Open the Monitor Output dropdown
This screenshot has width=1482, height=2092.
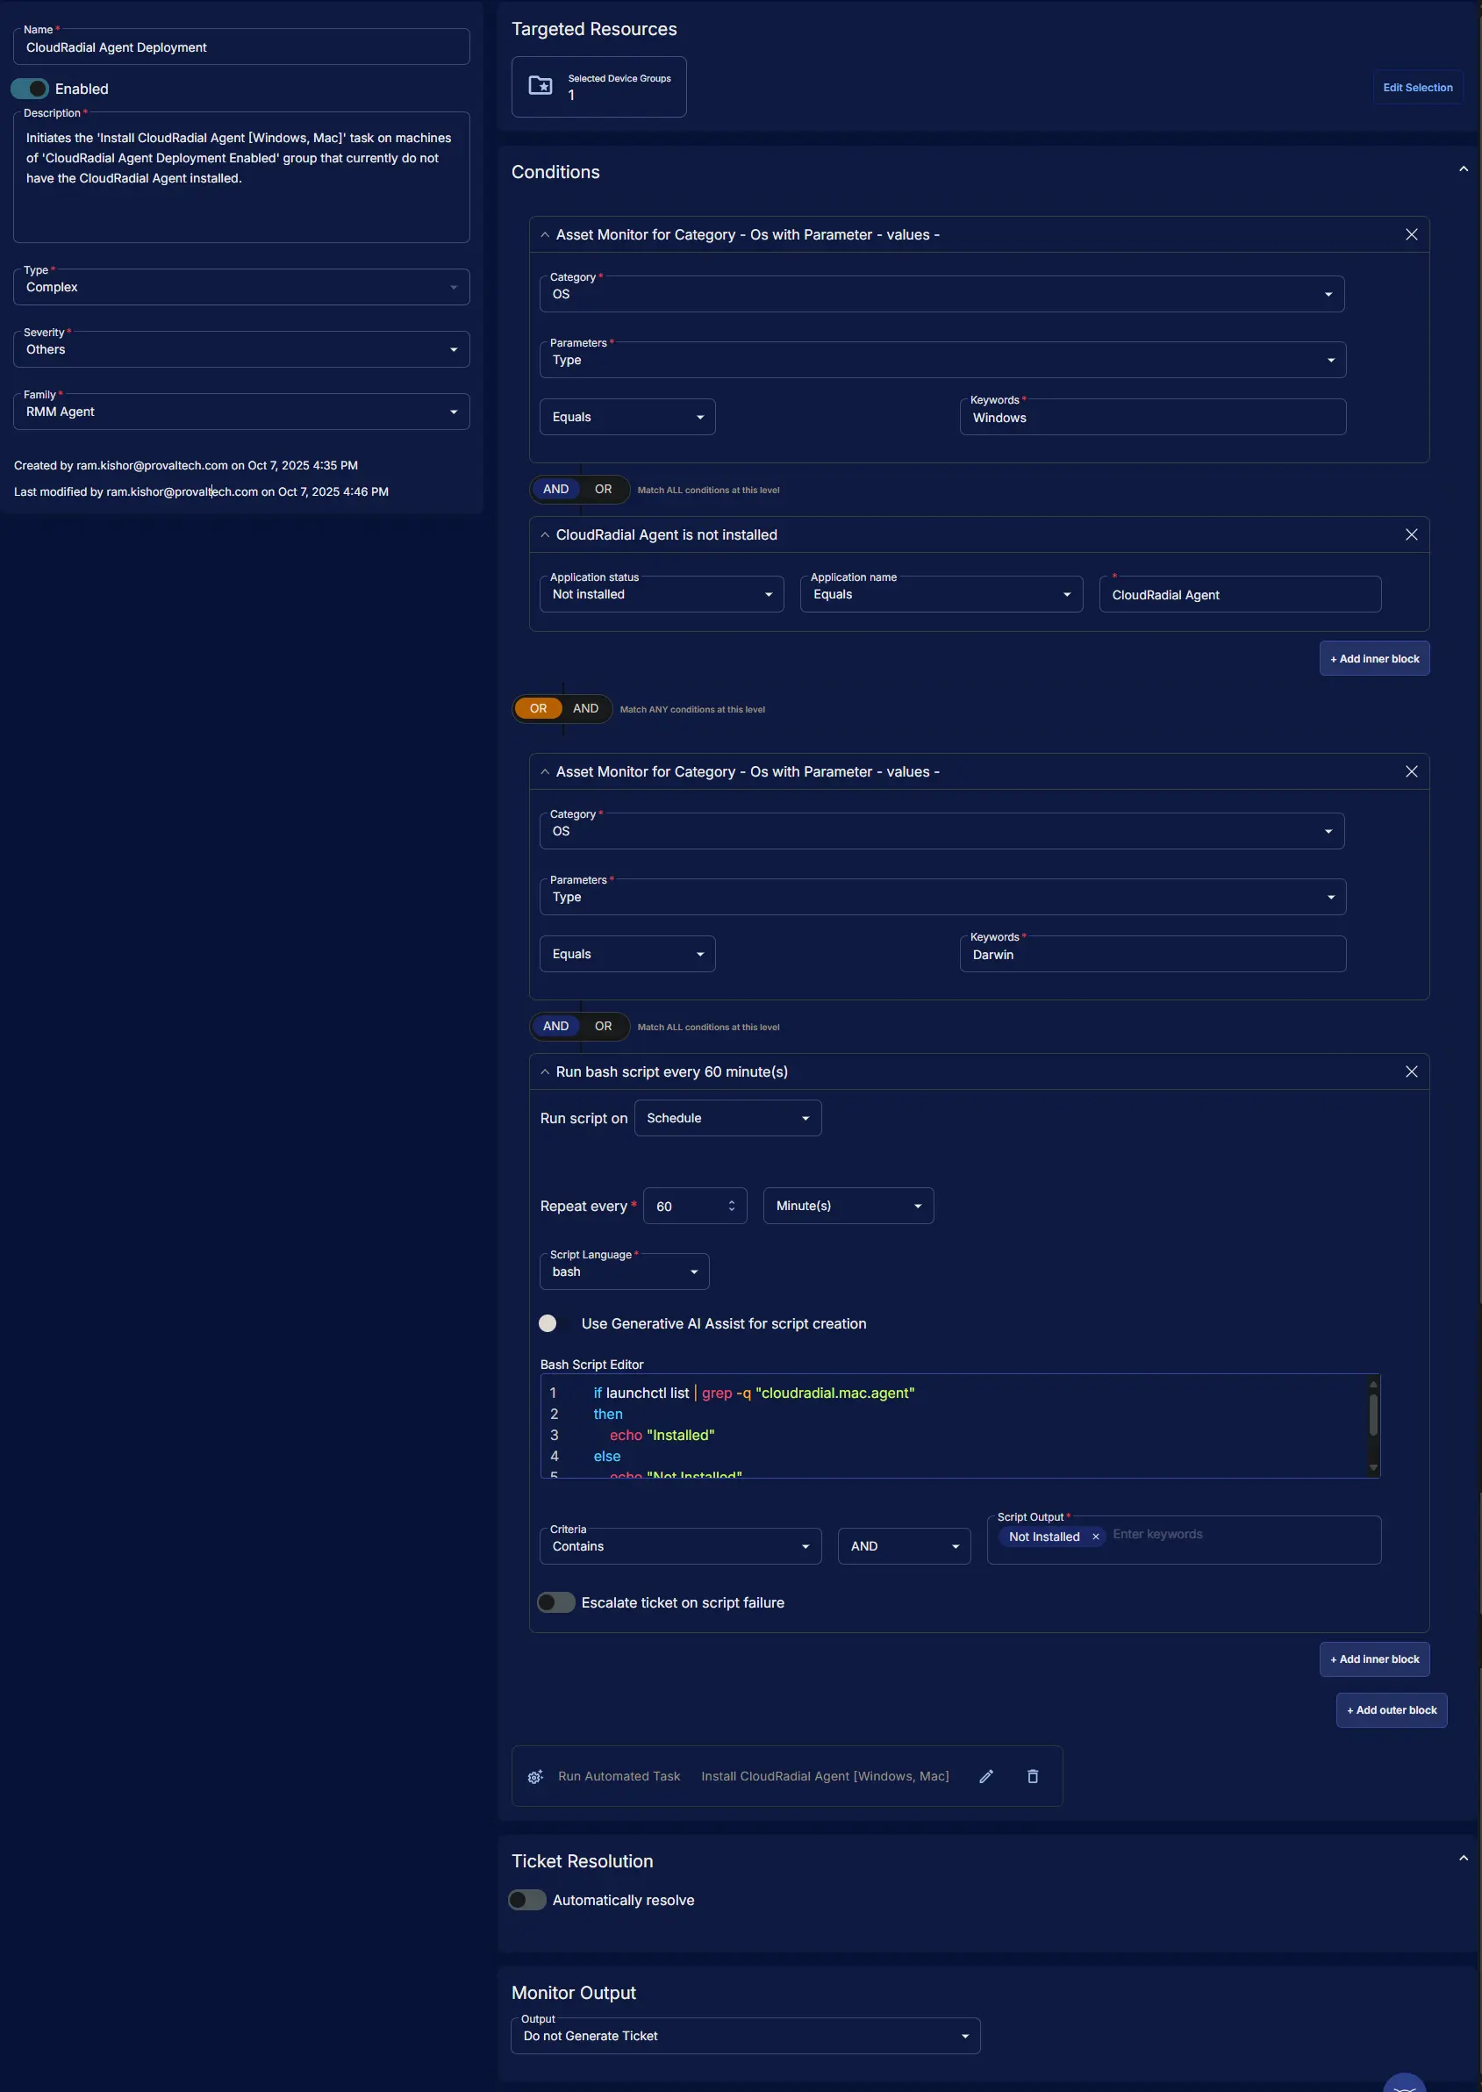click(x=745, y=2037)
